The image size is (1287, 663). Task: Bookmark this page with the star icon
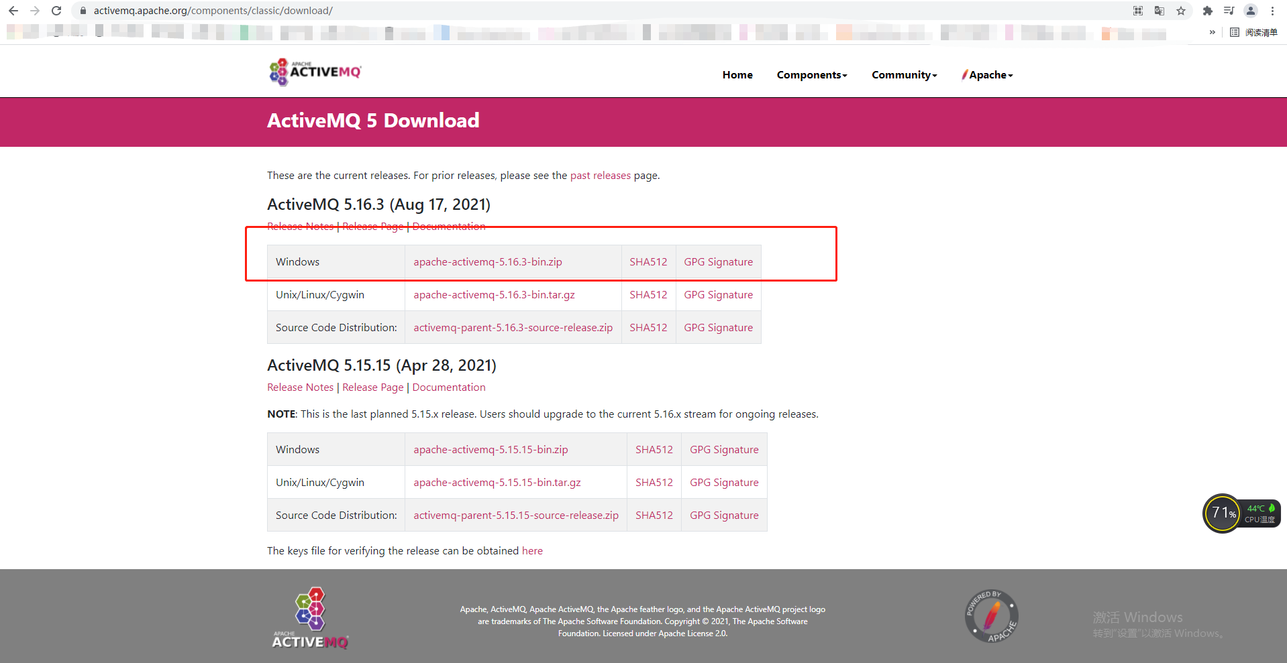[x=1181, y=11]
